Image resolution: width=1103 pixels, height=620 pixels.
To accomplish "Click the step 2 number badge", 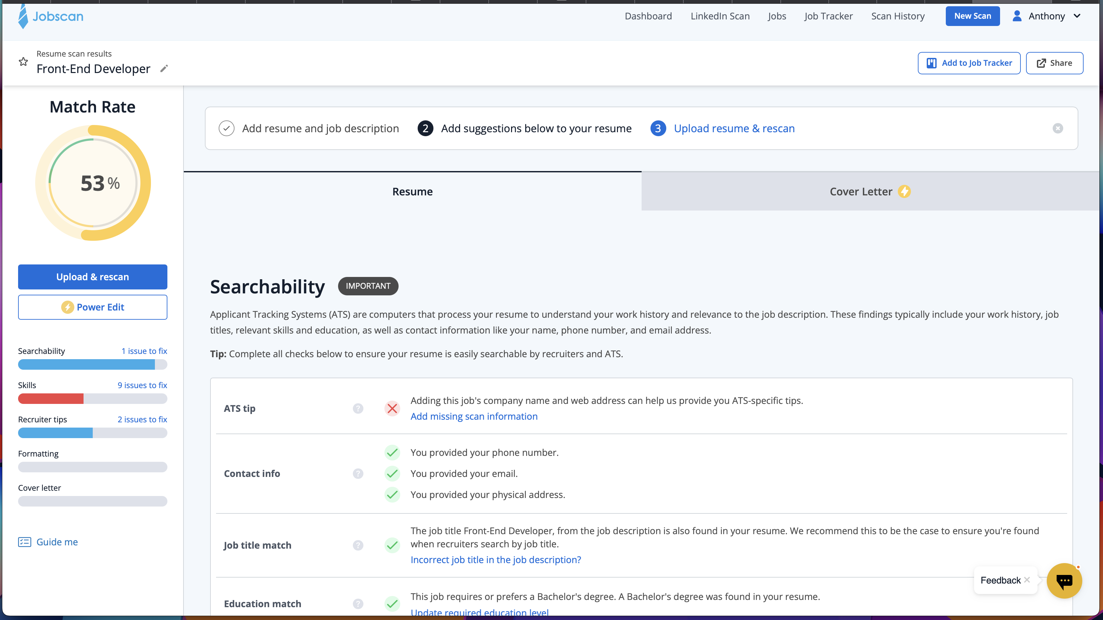I will [x=425, y=129].
